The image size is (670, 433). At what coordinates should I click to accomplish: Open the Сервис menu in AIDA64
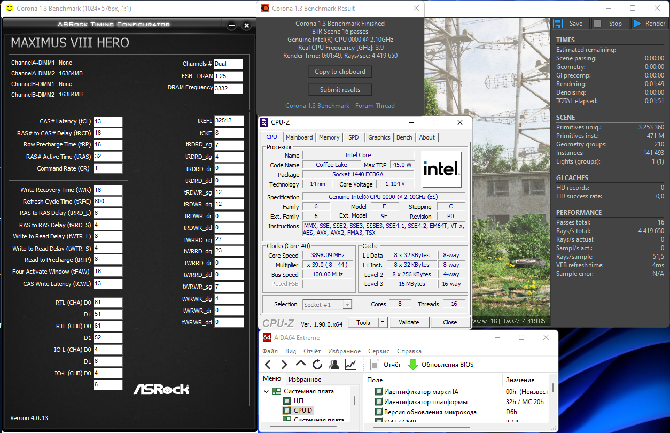tap(379, 351)
